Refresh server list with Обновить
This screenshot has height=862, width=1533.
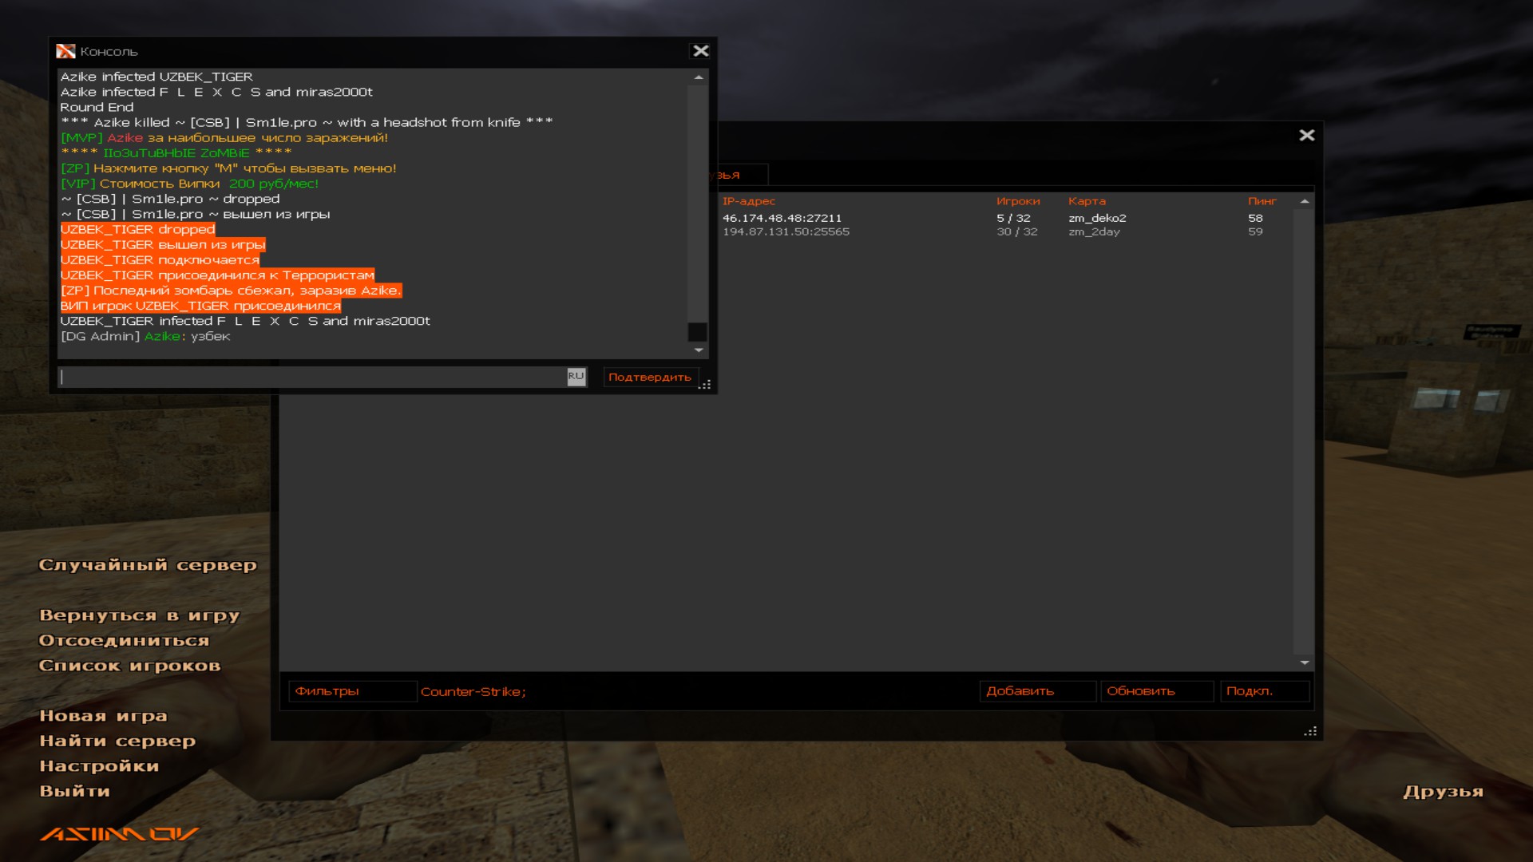pyautogui.click(x=1156, y=691)
